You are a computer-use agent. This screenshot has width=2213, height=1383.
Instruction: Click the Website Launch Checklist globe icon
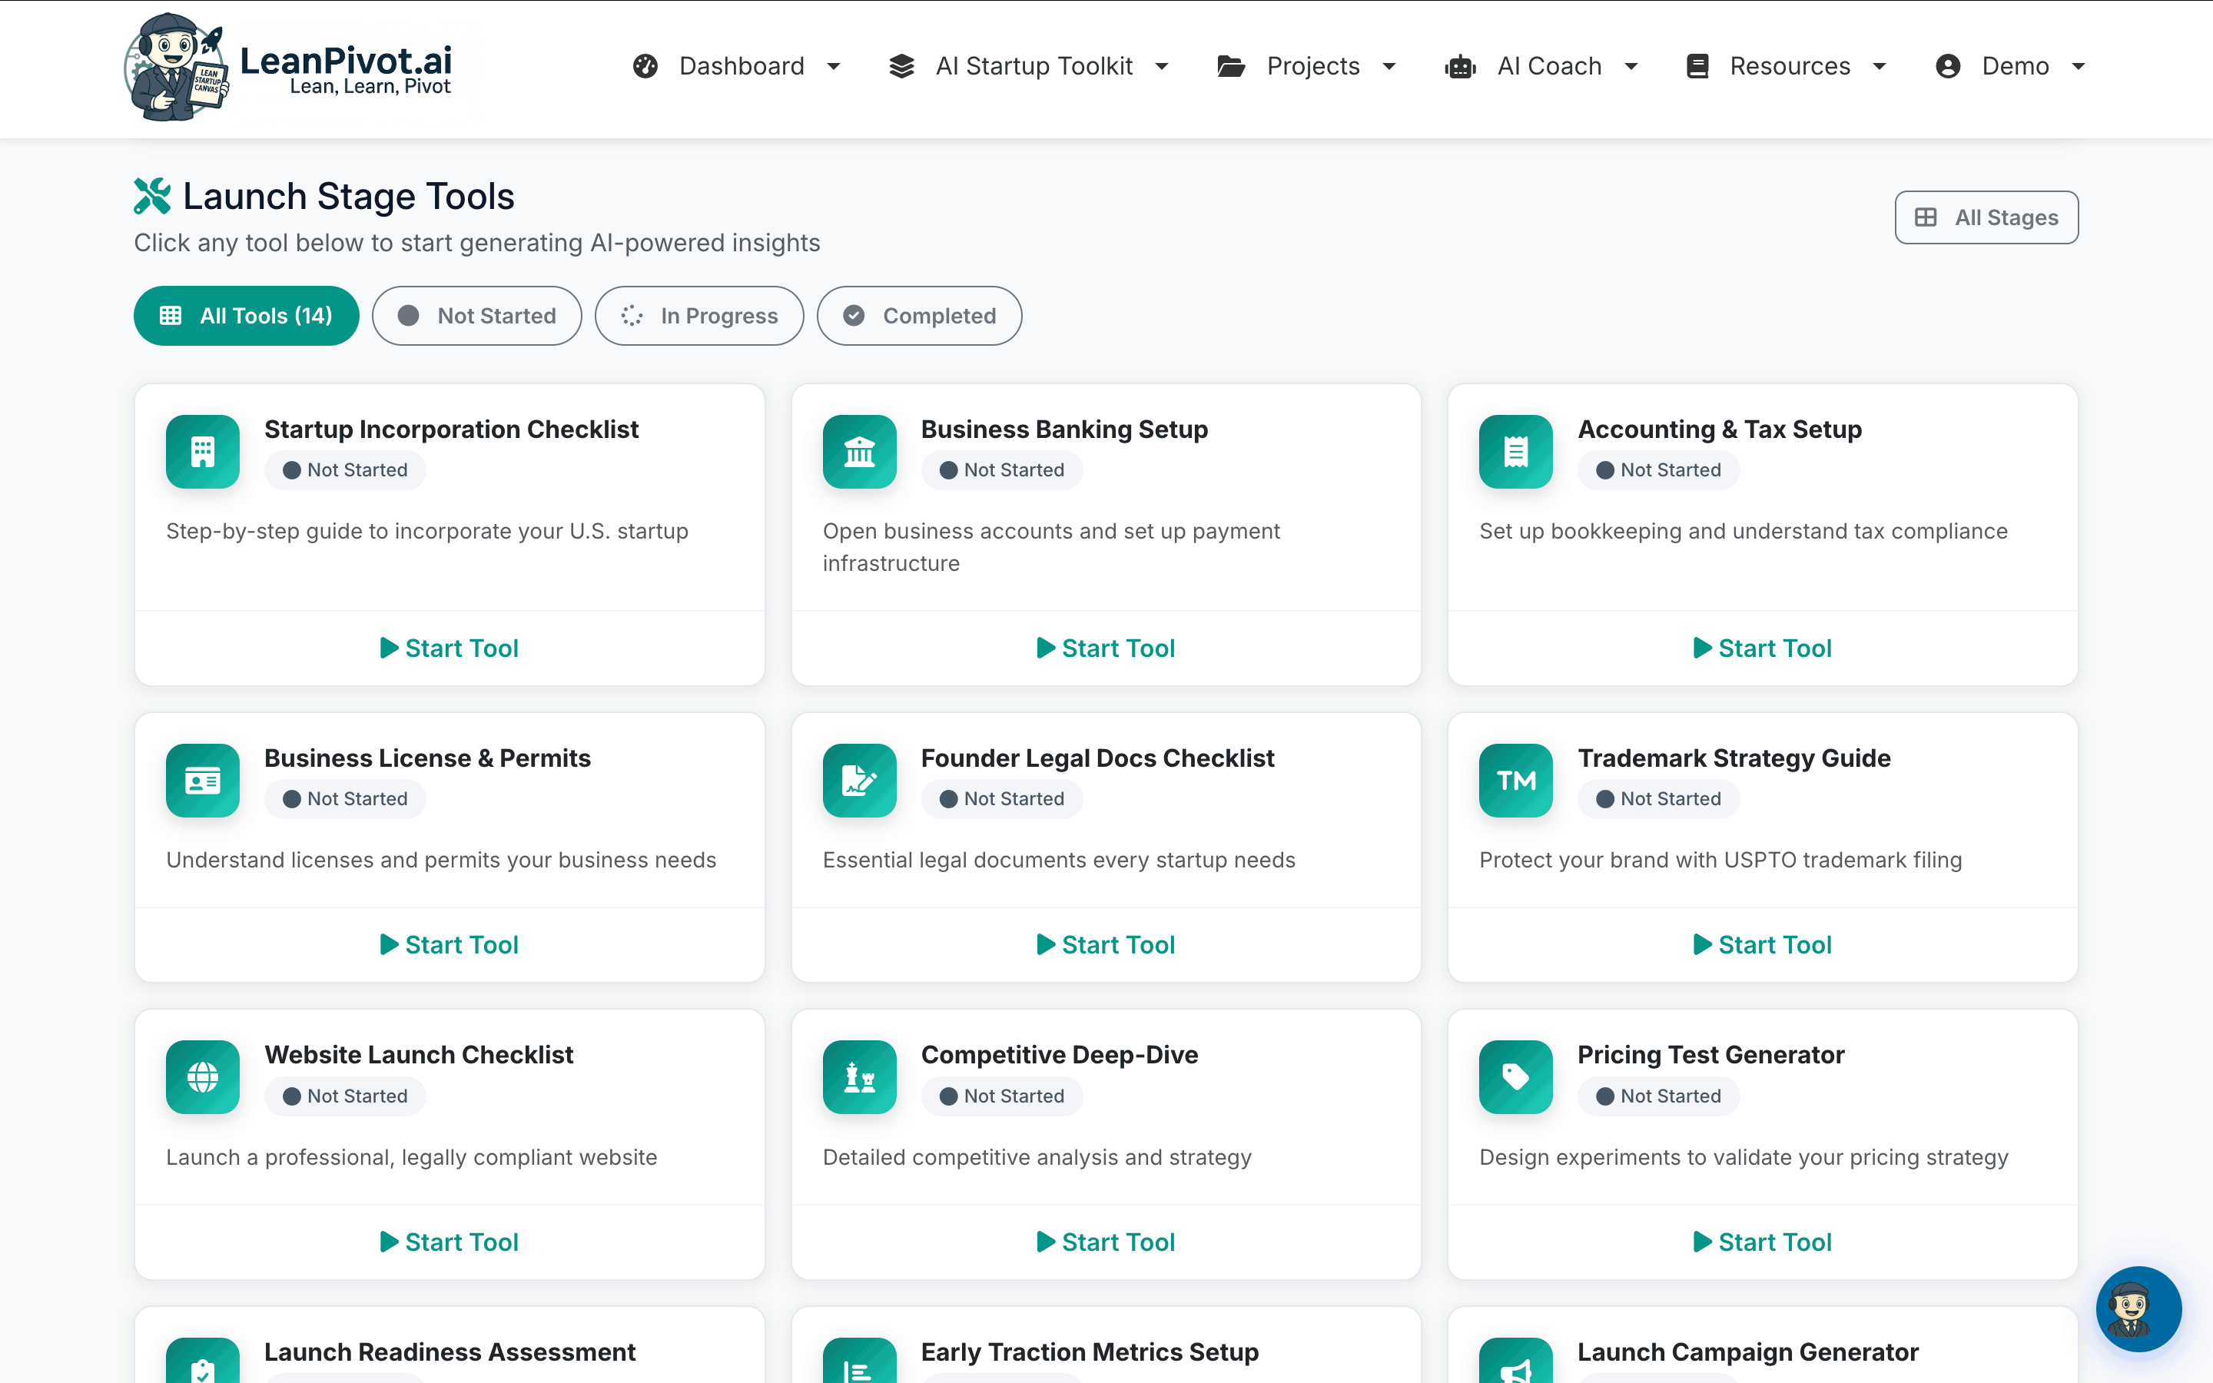point(202,1077)
